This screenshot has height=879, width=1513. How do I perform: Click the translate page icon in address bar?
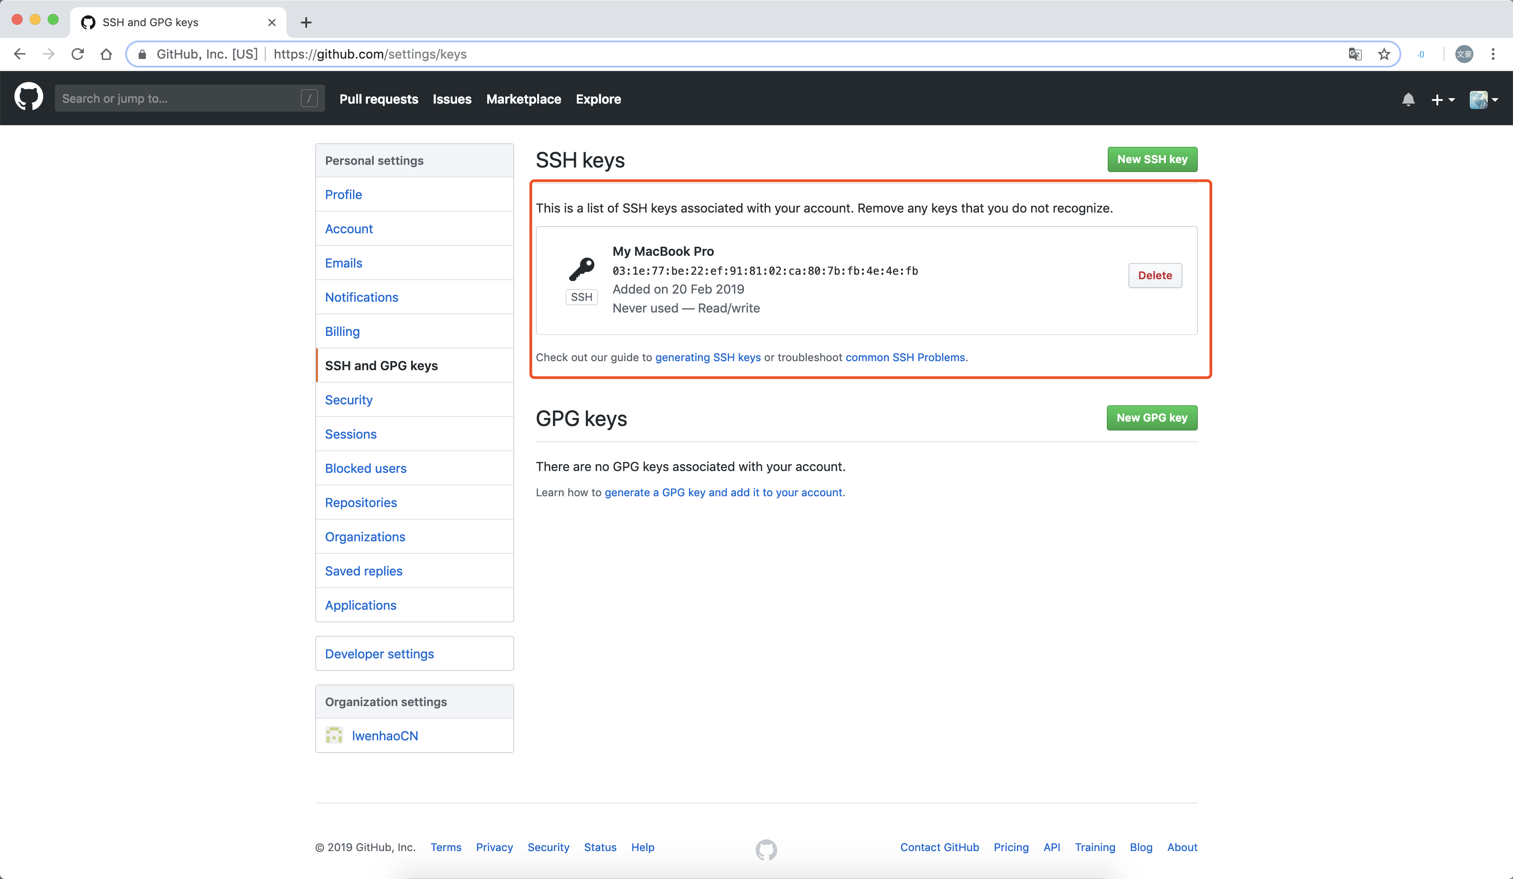[x=1355, y=54]
